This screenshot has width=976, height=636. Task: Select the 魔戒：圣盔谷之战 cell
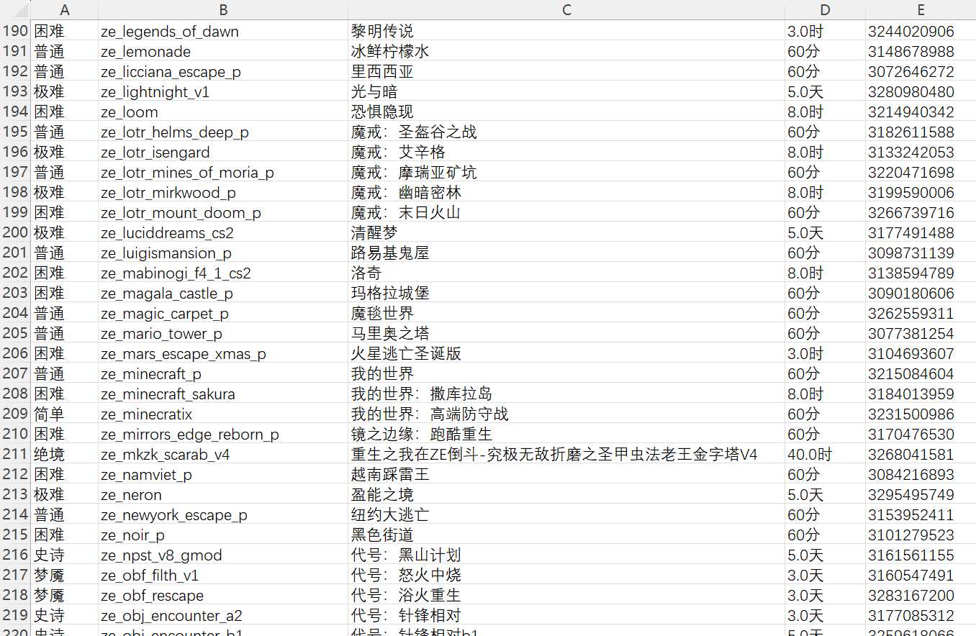(566, 132)
